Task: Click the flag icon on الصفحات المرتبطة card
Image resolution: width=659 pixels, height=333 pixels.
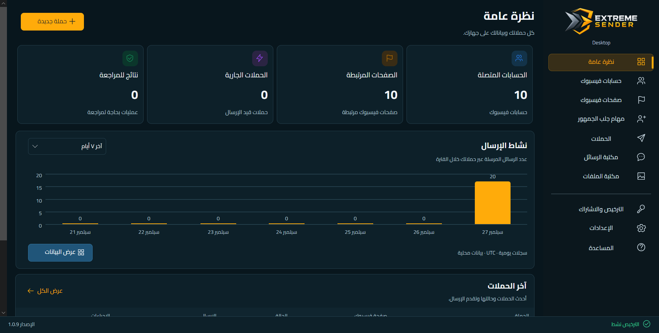Action: (390, 58)
